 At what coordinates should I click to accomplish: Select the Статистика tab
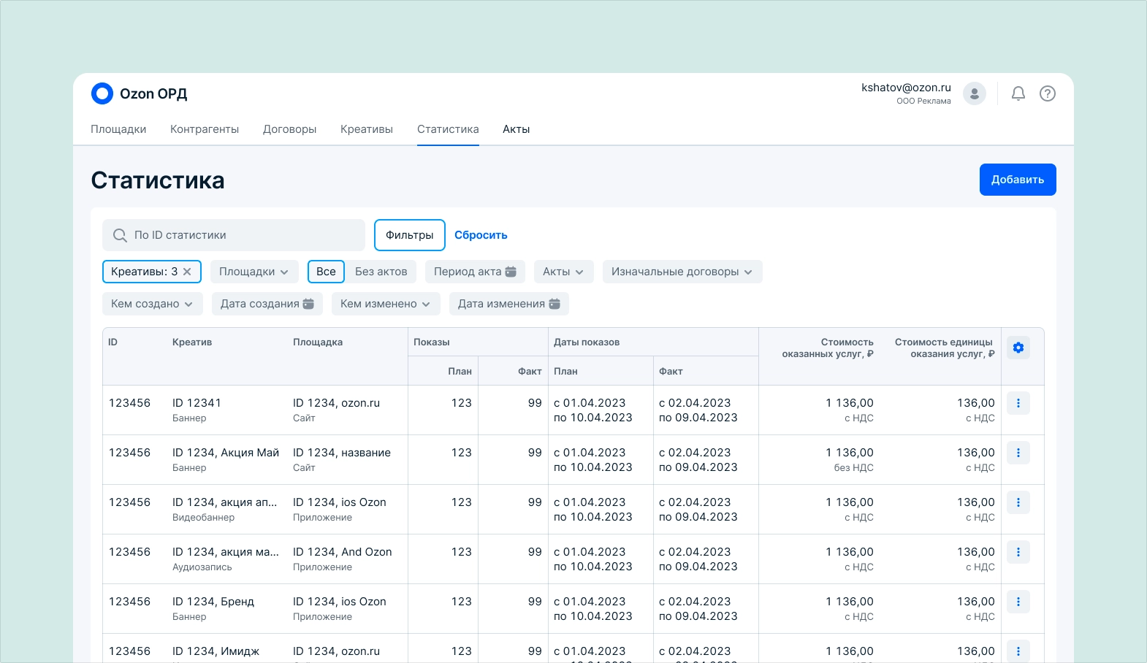(x=448, y=129)
